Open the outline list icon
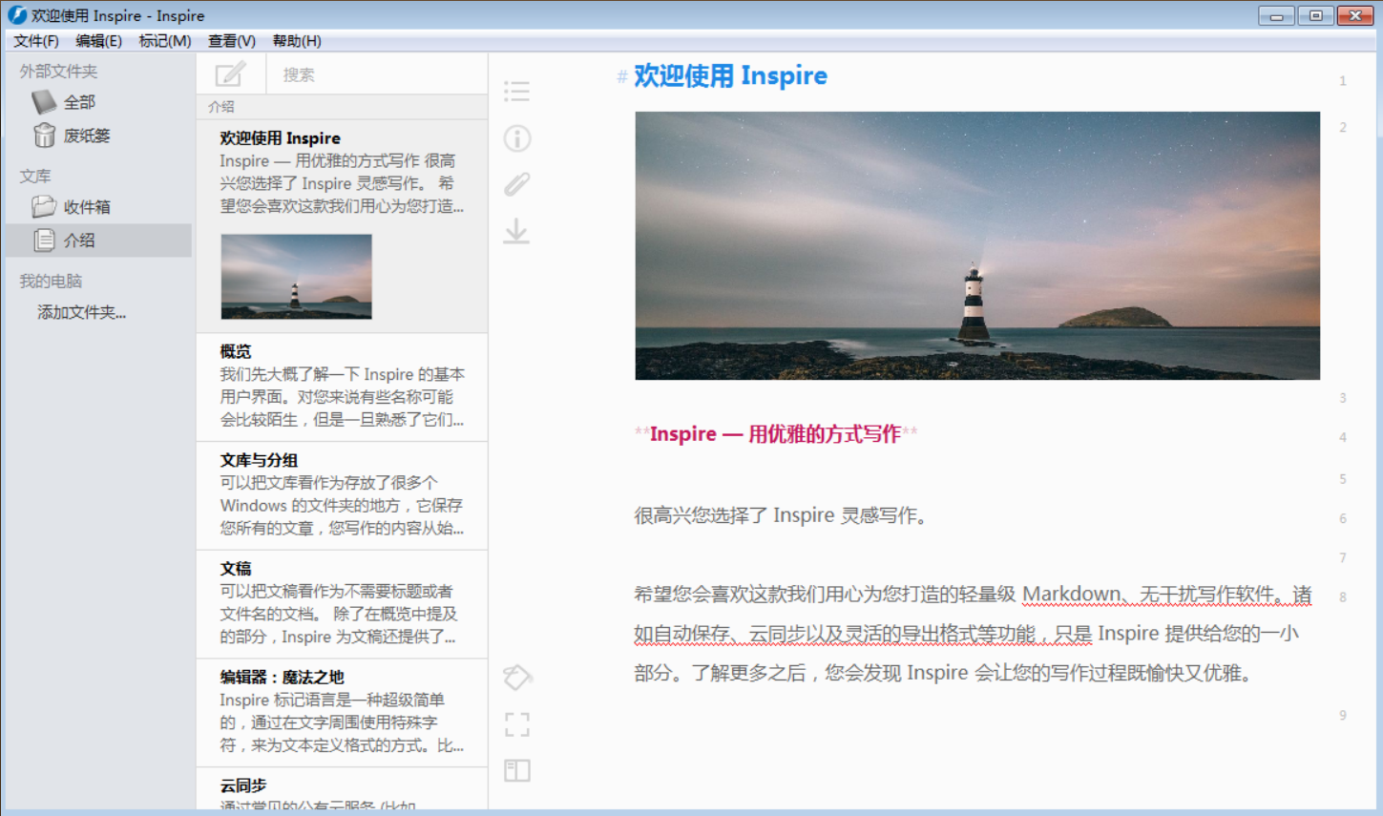The height and width of the screenshot is (816, 1383). pos(516,92)
